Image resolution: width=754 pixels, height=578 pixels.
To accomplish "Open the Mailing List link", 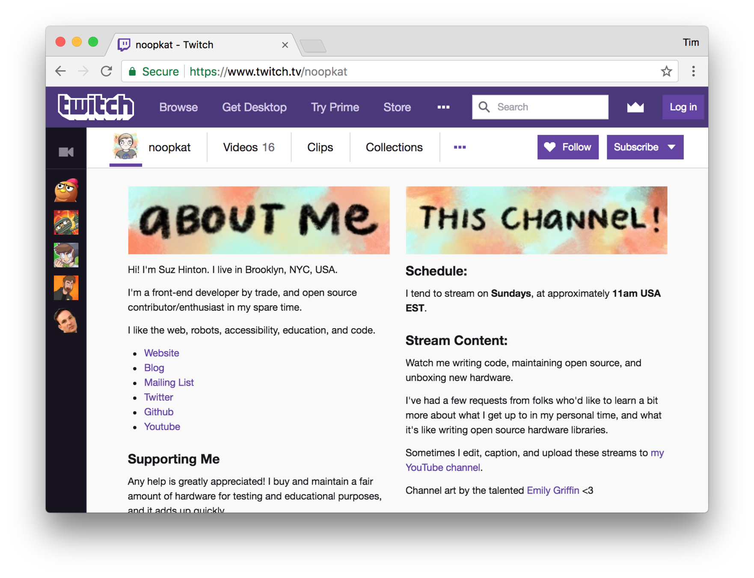I will [x=169, y=383].
